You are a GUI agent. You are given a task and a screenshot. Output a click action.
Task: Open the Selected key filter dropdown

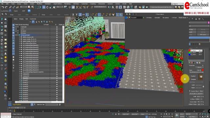pyautogui.click(x=192, y=114)
